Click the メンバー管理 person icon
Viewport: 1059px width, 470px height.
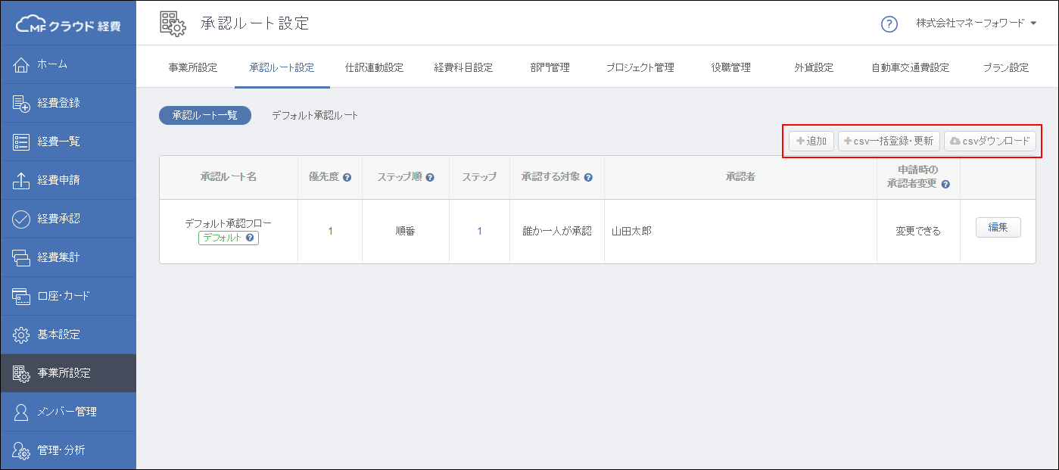tap(21, 412)
